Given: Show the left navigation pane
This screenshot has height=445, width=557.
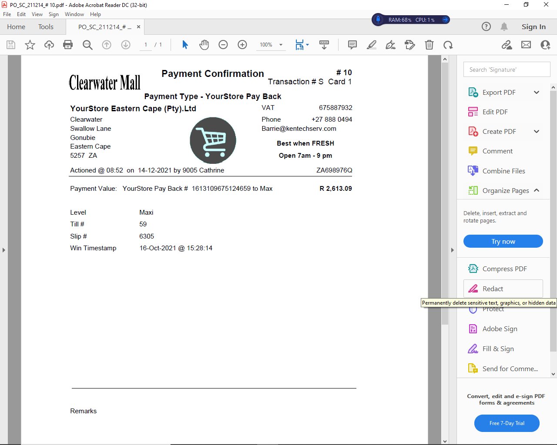Looking at the screenshot, I should point(4,250).
